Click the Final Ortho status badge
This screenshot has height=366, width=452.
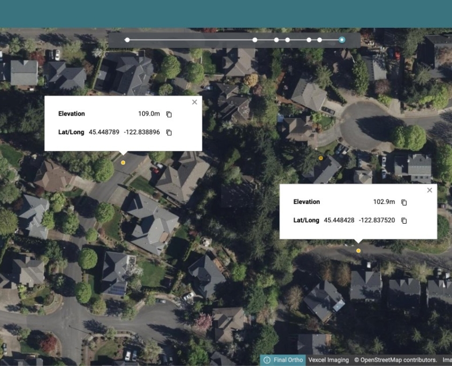288,360
